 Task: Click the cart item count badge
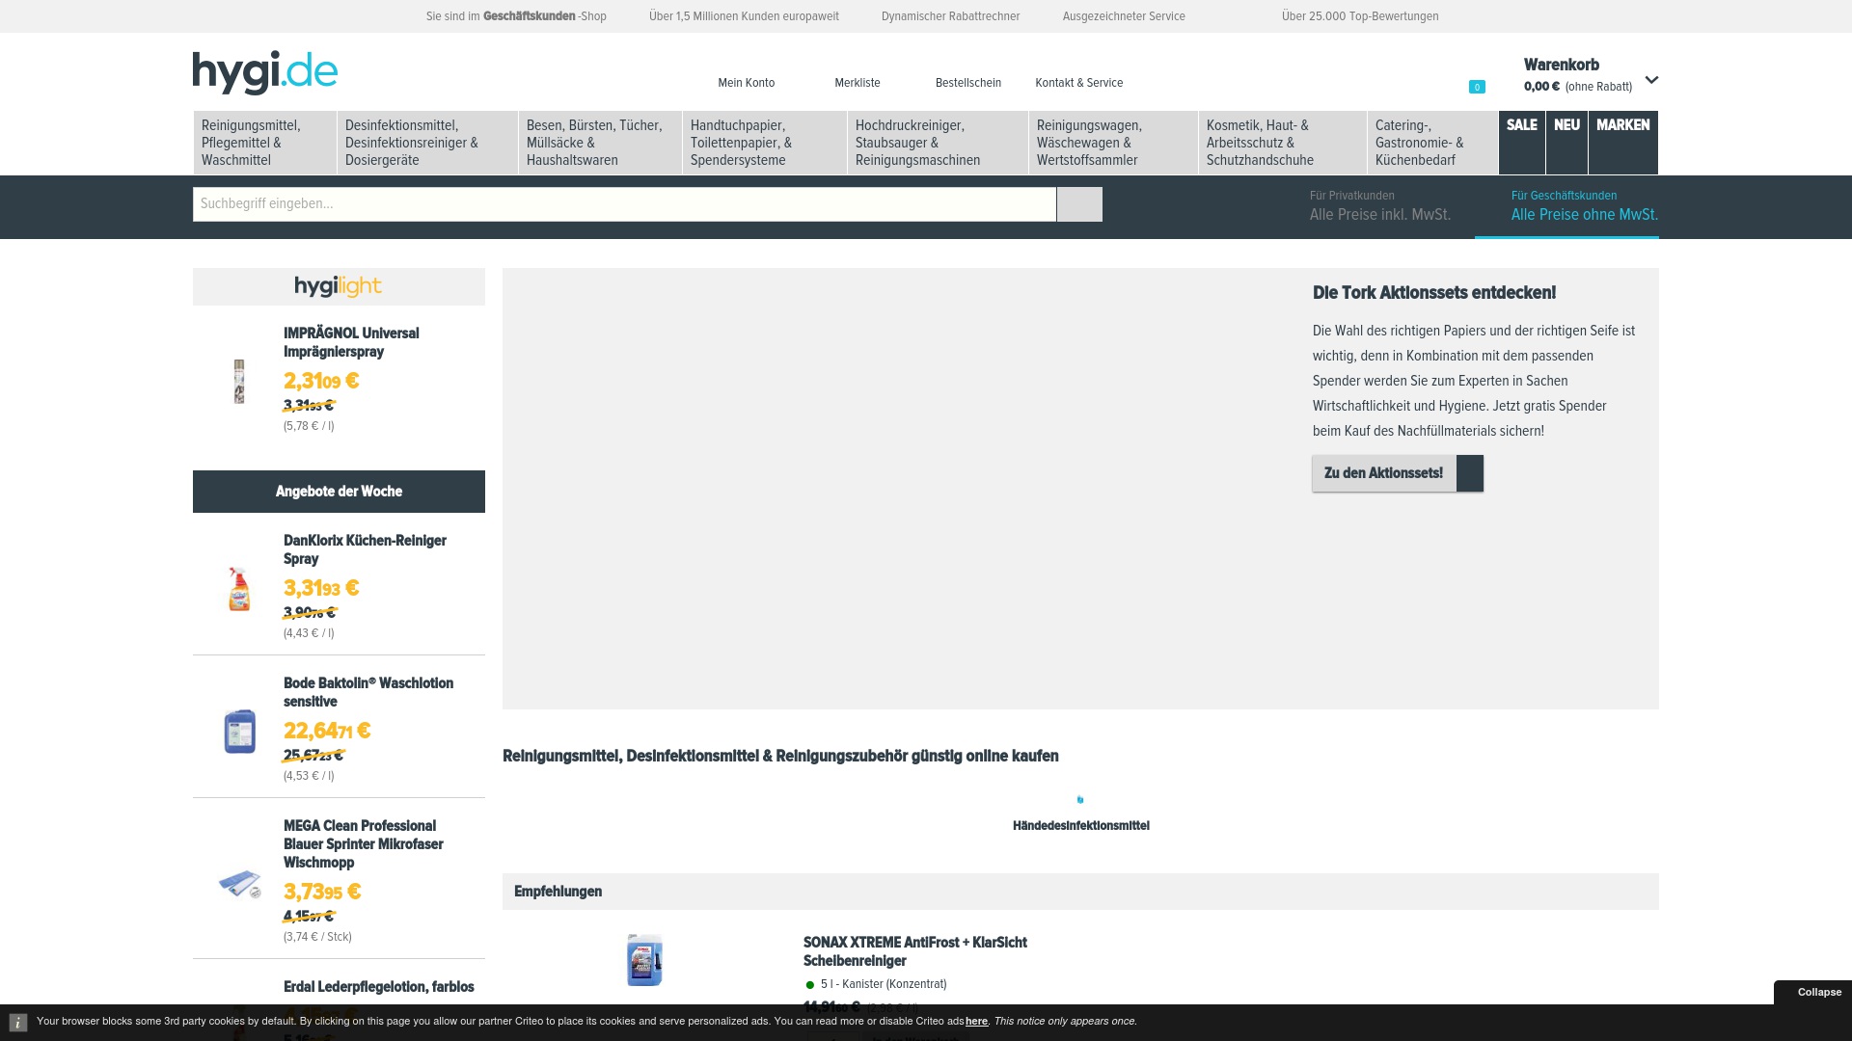coord(1477,87)
